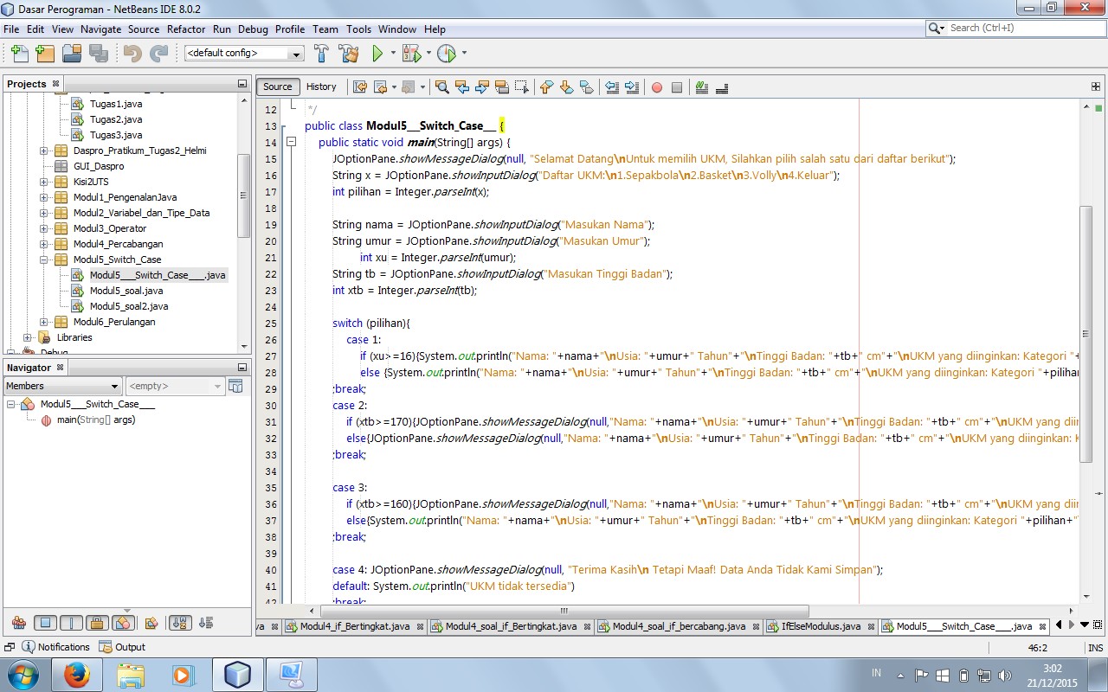1108x692 pixels.
Task: Click Next Bookmark icon in editor toolbar
Action: [566, 86]
